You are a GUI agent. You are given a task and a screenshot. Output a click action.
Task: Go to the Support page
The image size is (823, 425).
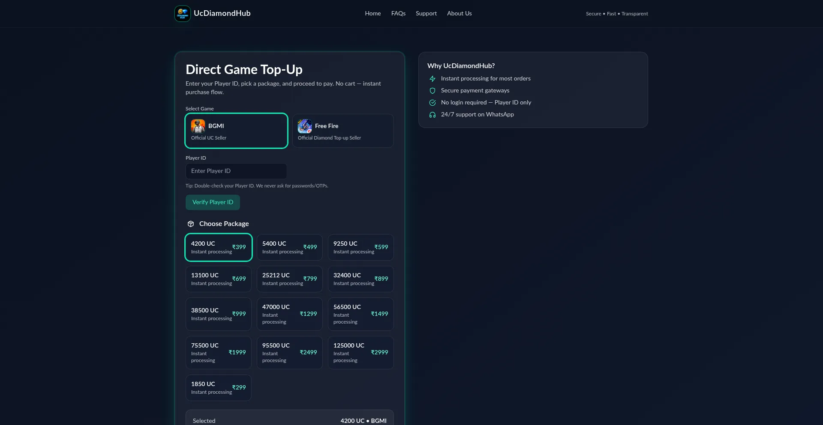(426, 14)
